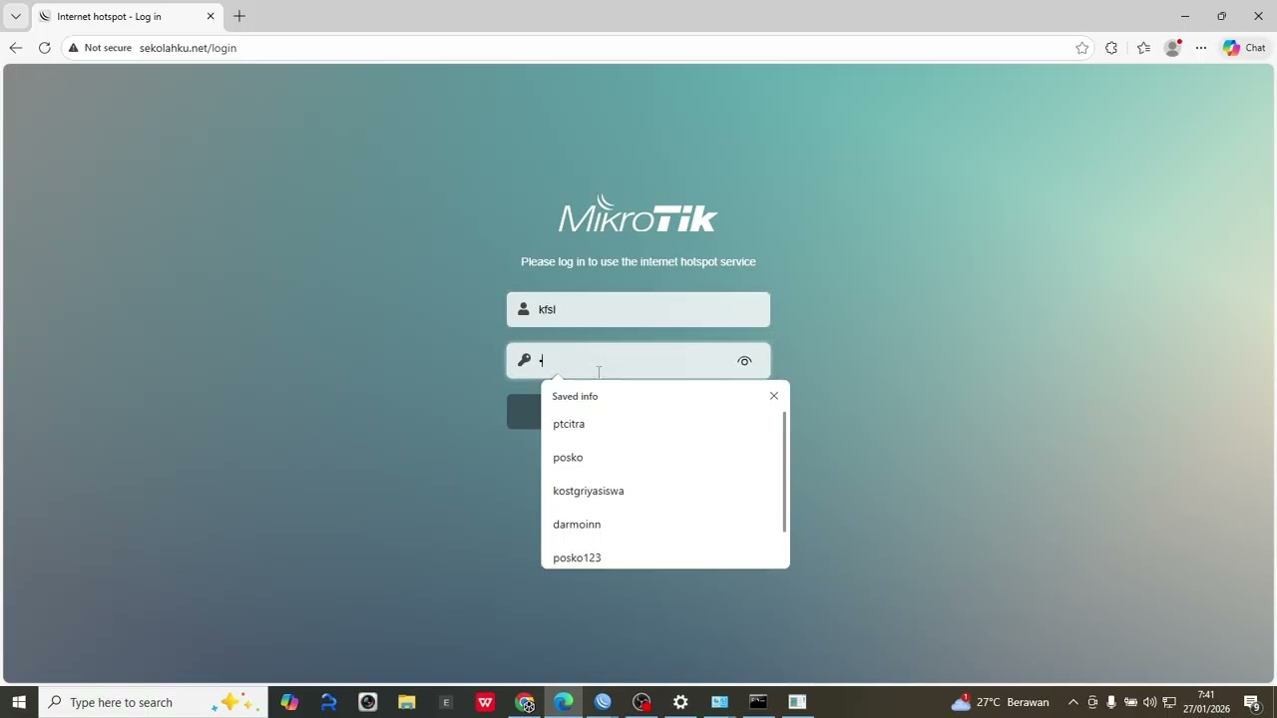1277x718 pixels.
Task: Click the user silhouette icon in login field
Action: (523, 309)
